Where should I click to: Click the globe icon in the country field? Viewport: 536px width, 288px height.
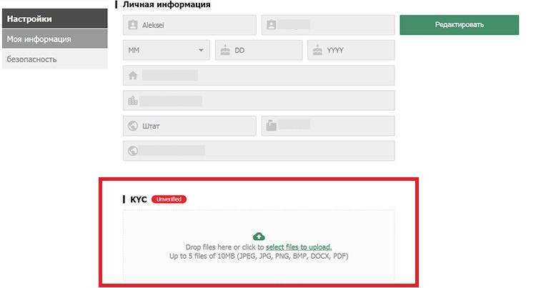[x=133, y=151]
